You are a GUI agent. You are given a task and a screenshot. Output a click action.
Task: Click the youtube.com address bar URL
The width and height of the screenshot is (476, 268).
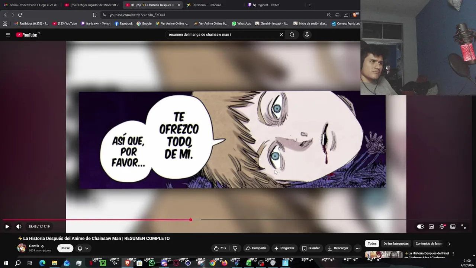pyautogui.click(x=137, y=15)
